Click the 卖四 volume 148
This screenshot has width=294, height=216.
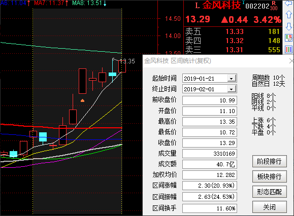(274, 41)
